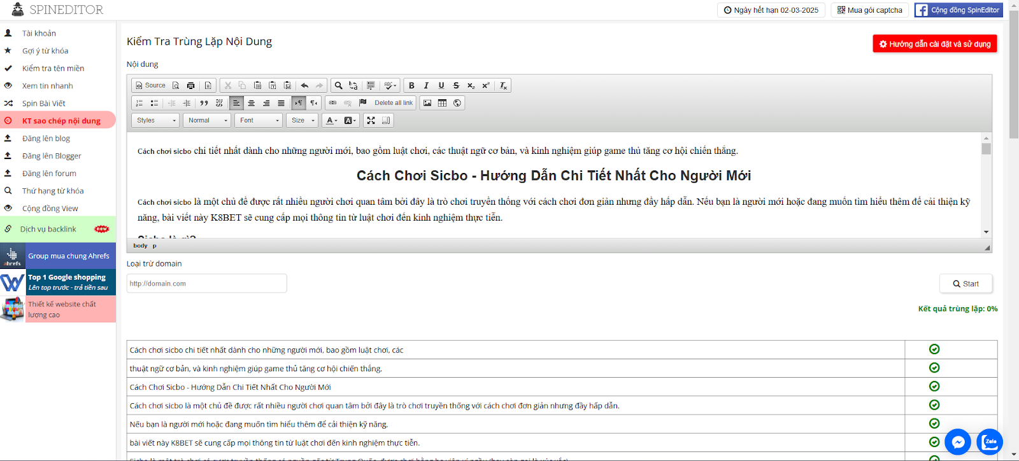
Task: Click the IFrame globe icon
Action: pyautogui.click(x=457, y=103)
